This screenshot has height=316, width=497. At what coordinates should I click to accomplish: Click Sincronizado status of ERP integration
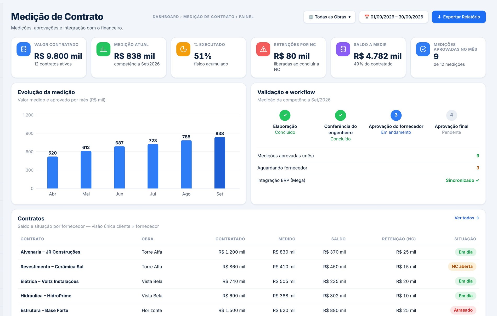(x=462, y=180)
